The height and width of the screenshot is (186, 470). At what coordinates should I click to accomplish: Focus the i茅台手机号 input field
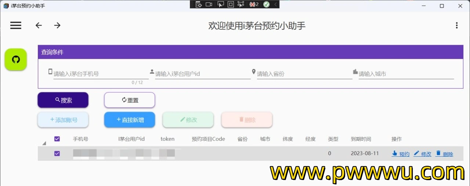(x=101, y=74)
